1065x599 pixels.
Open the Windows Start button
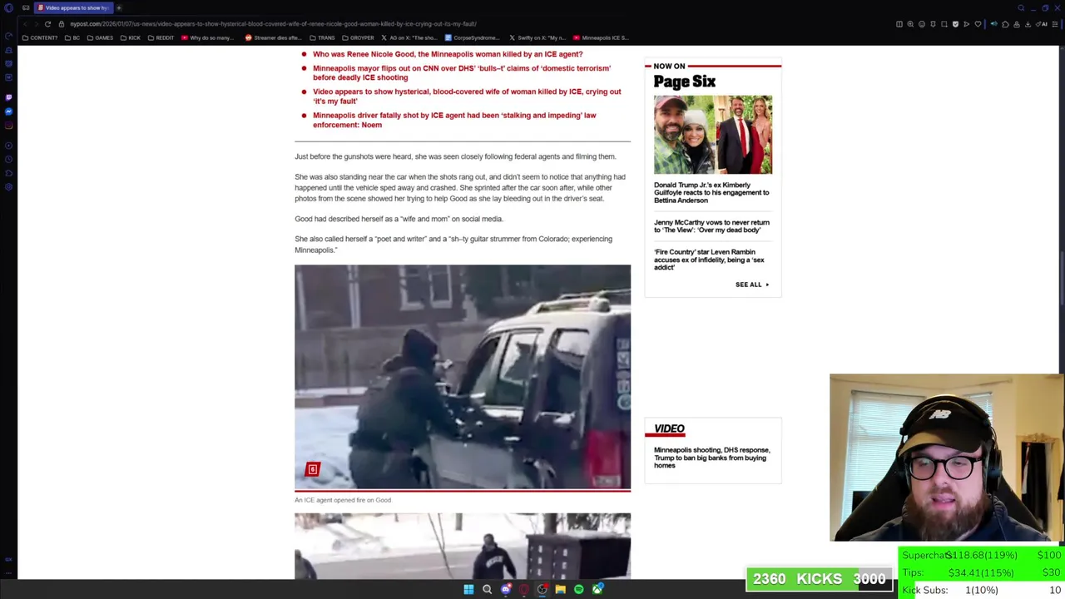coord(468,590)
